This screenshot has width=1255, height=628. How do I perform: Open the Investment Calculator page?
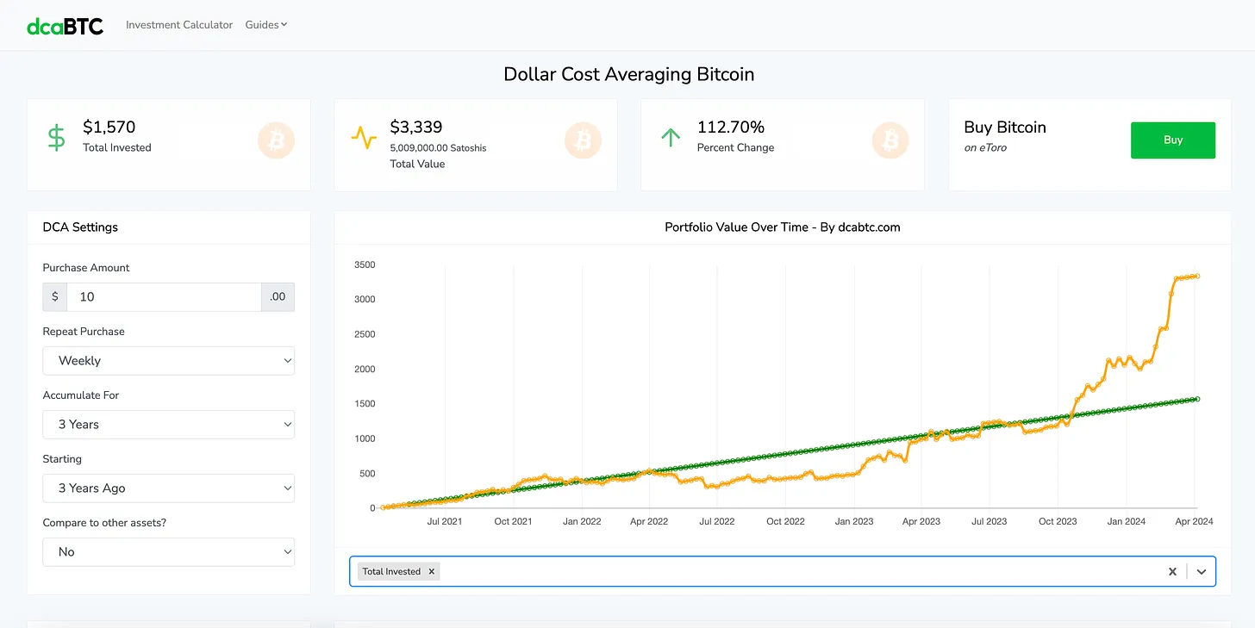coord(179,25)
